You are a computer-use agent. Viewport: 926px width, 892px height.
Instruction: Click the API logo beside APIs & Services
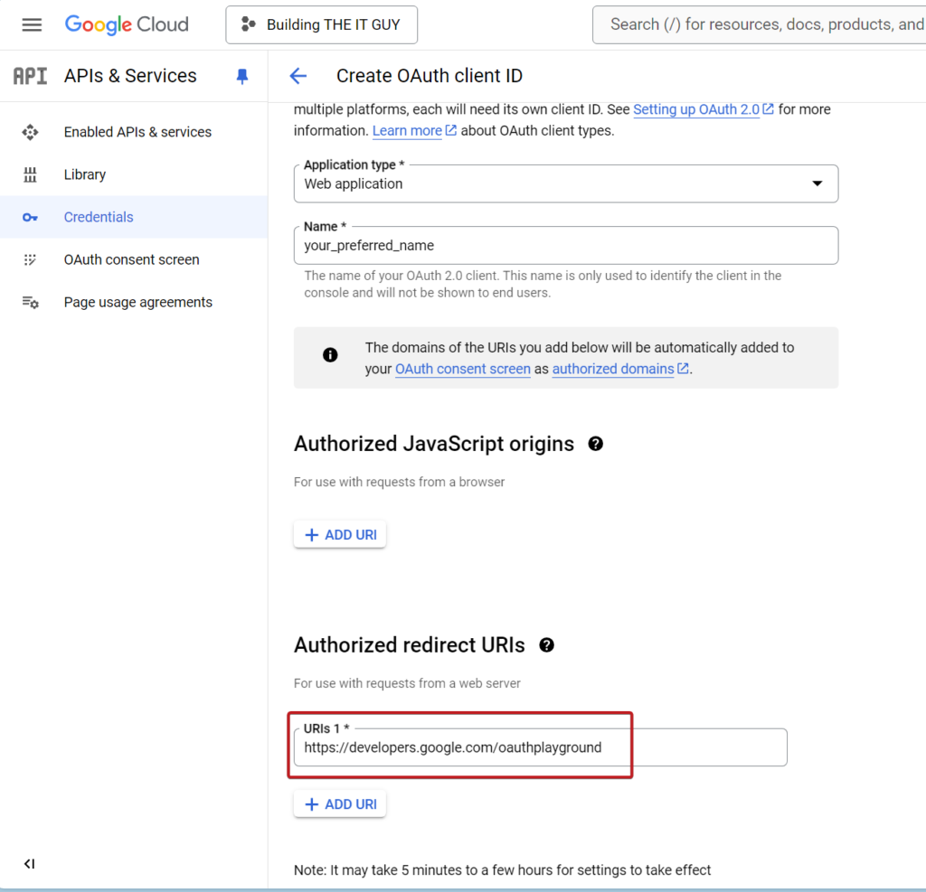[30, 76]
